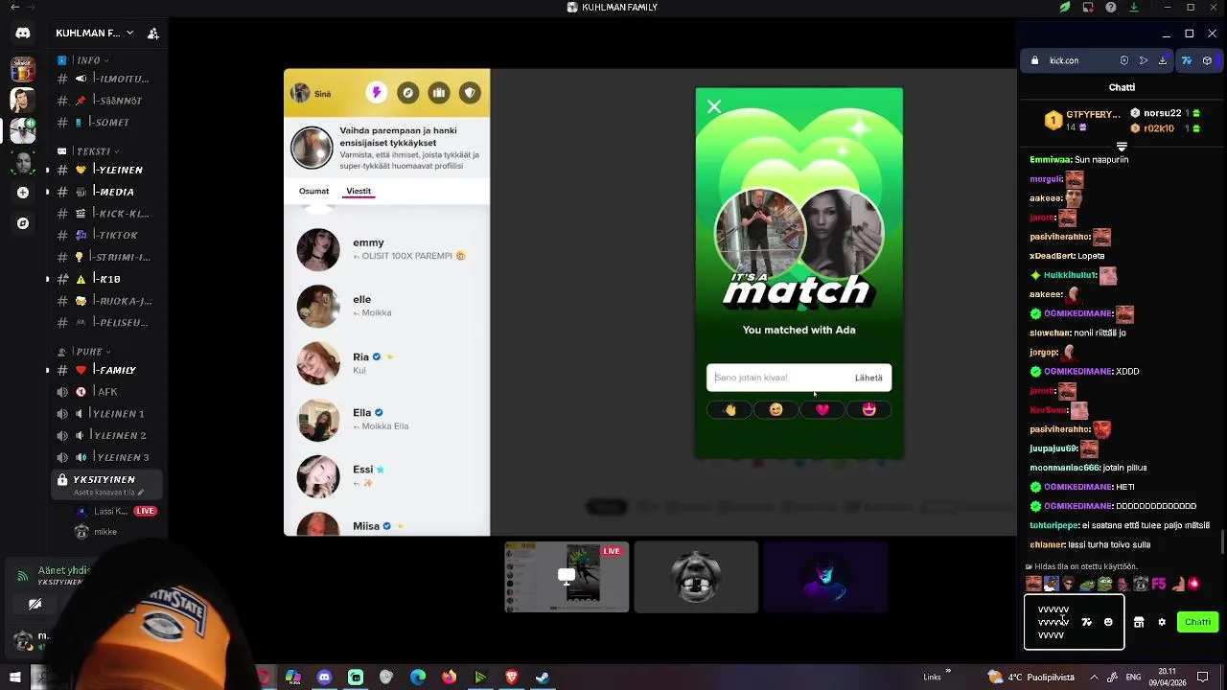The height and width of the screenshot is (690, 1227).
Task: Close the It's a match popup
Action: pos(714,106)
